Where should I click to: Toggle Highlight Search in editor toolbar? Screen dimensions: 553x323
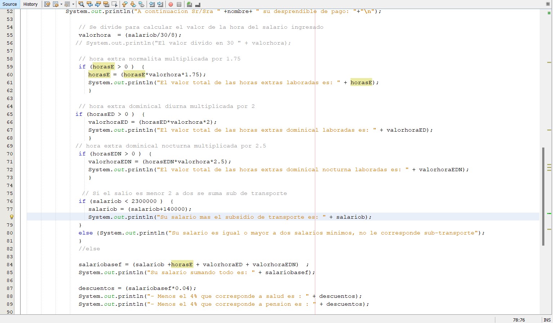106,4
